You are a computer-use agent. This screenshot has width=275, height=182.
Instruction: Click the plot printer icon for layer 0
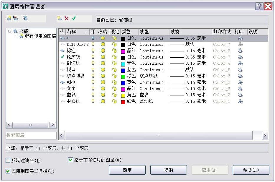241,38
